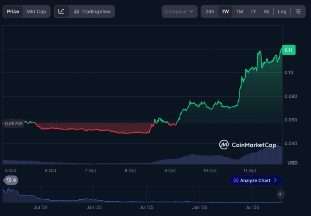Click the pause handle on range slider
Screen dimensions: 311x216
click(280, 194)
